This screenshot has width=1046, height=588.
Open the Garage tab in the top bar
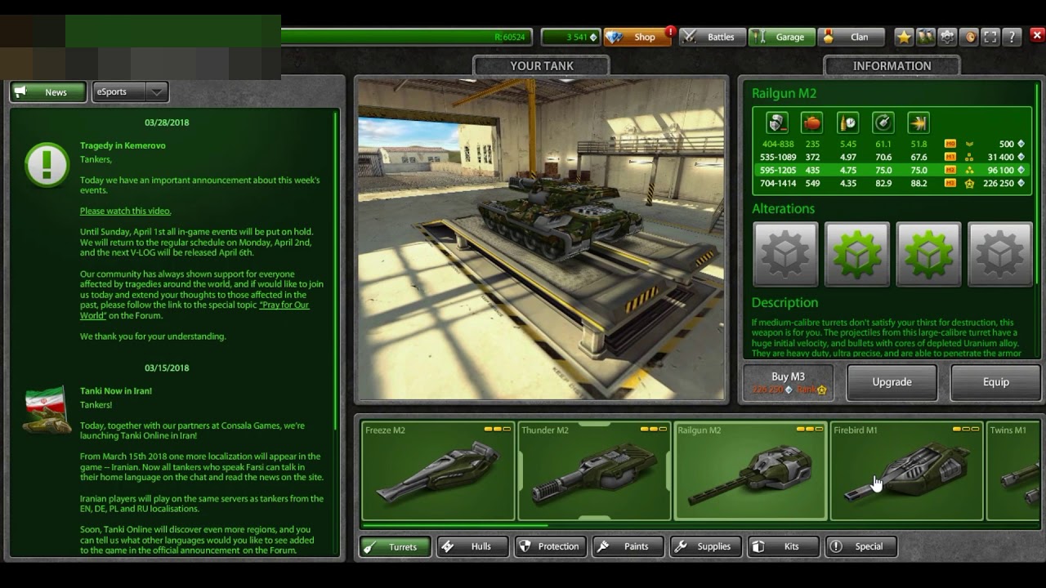tap(780, 37)
